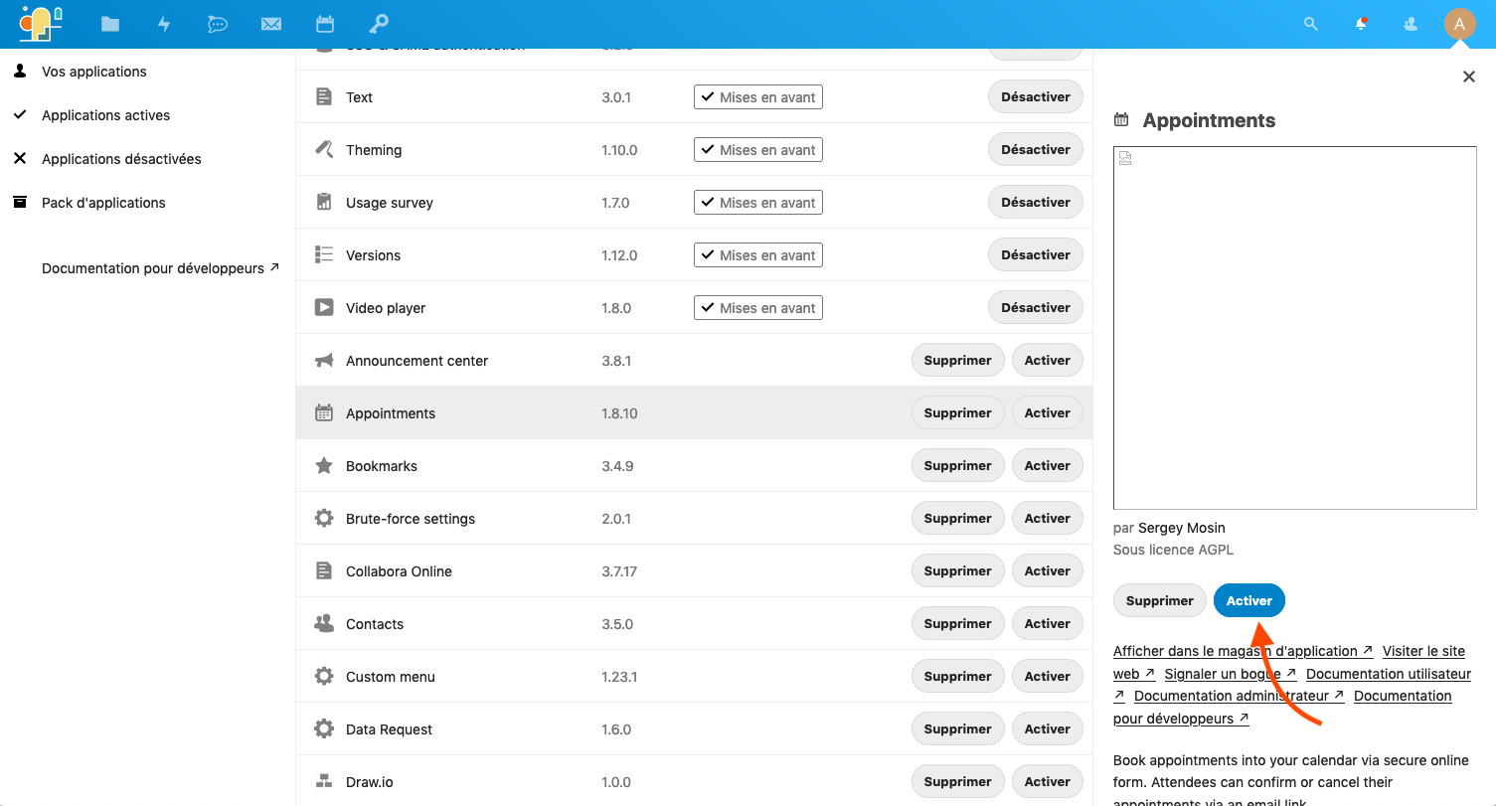
Task: Activate Collabora Online
Action: click(1048, 570)
